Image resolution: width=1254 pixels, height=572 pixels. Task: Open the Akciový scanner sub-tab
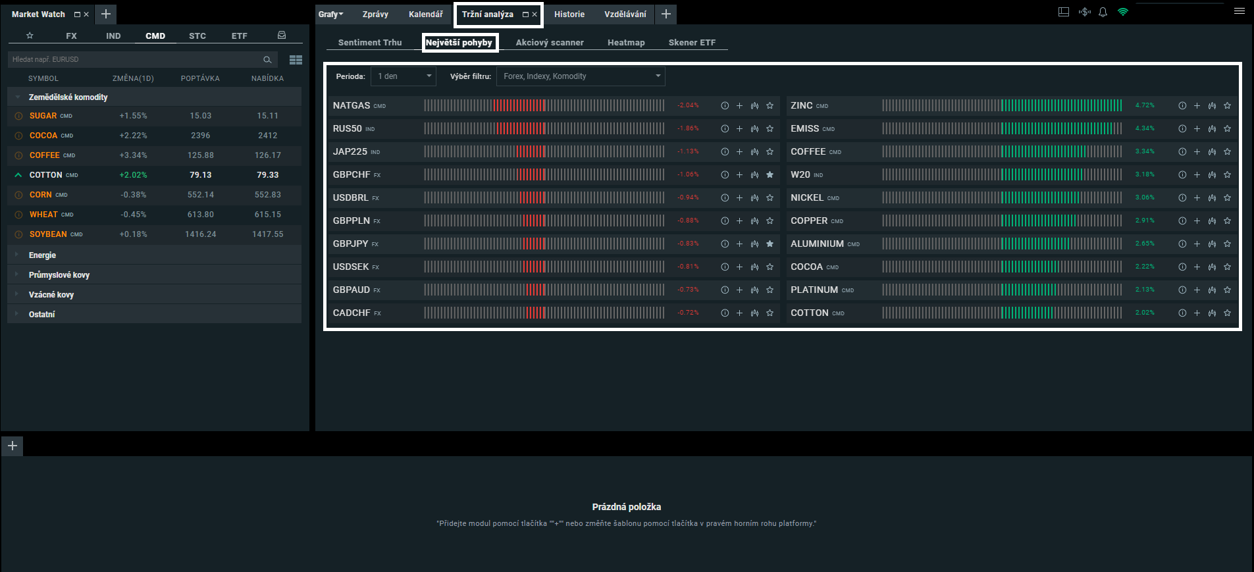tap(550, 42)
